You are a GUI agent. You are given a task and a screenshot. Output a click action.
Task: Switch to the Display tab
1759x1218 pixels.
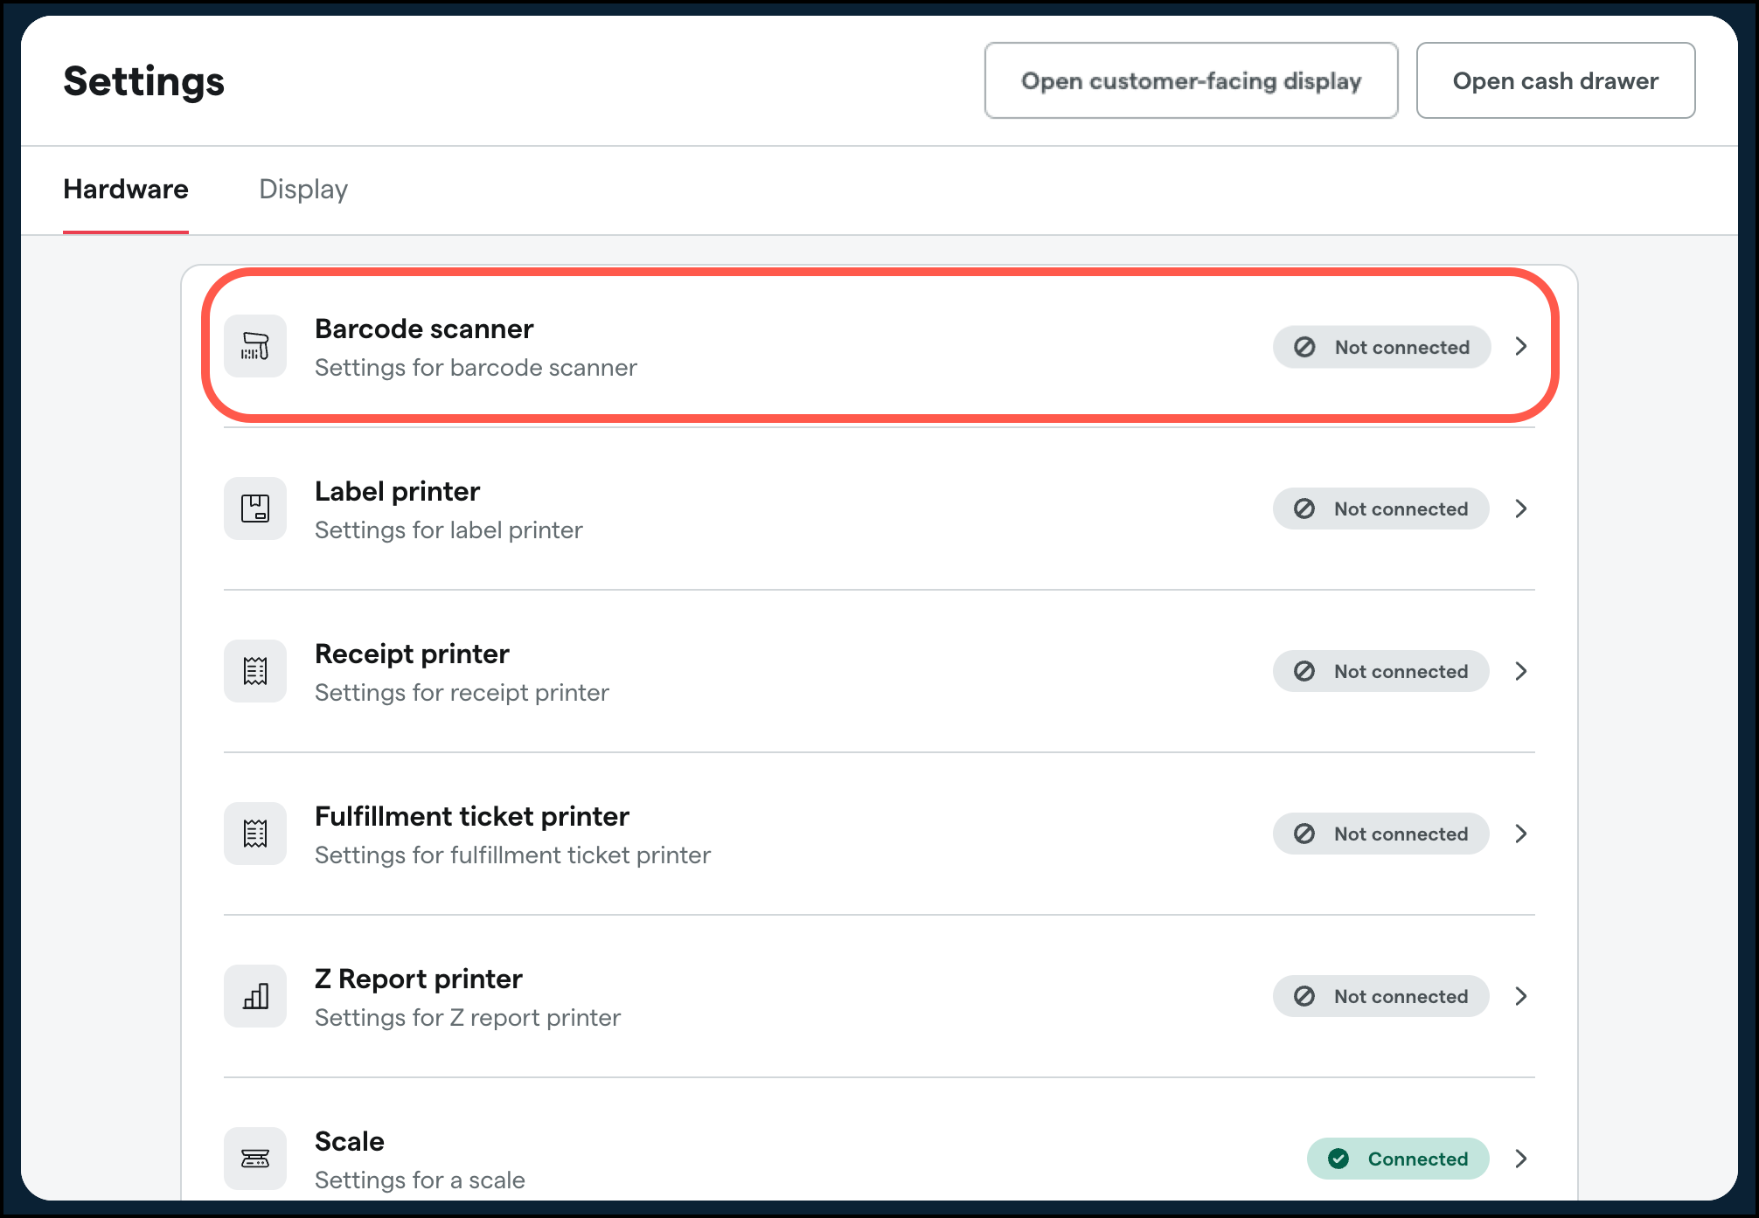click(x=302, y=189)
